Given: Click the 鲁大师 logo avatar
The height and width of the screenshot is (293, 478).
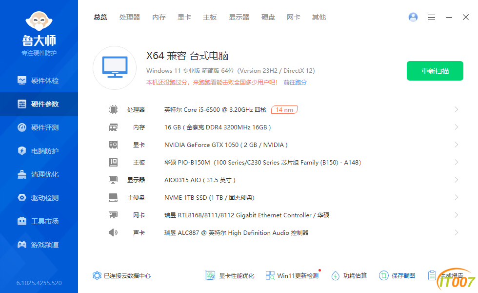Looking at the screenshot, I should click(39, 21).
